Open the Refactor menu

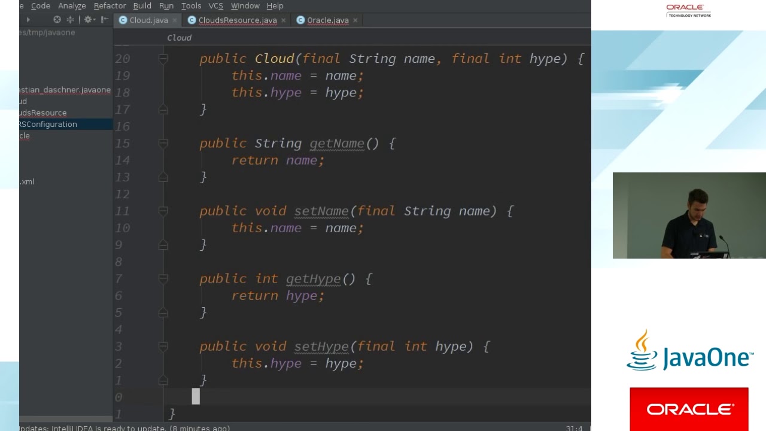click(110, 5)
